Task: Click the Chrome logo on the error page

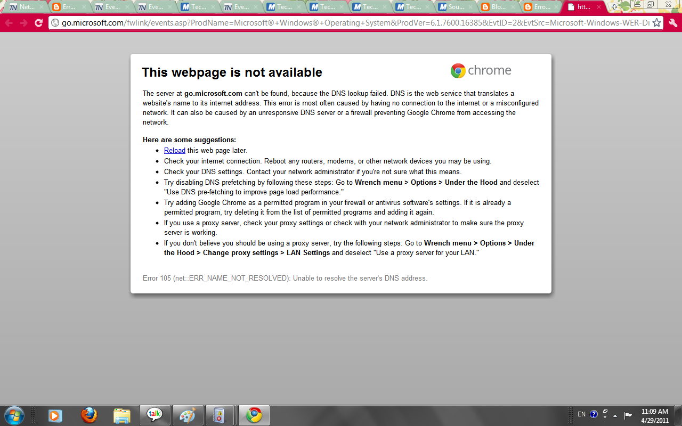Action: tap(481, 70)
